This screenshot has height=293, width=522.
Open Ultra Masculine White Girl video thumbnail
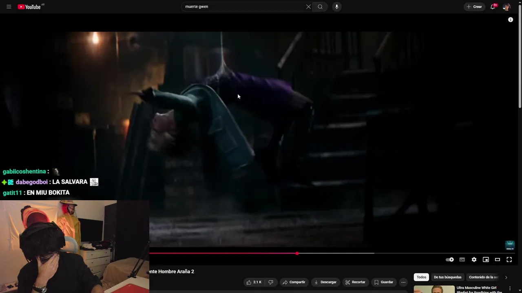(434, 289)
